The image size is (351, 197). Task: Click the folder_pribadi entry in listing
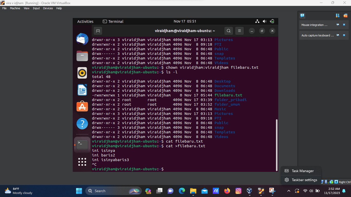pyautogui.click(x=230, y=100)
